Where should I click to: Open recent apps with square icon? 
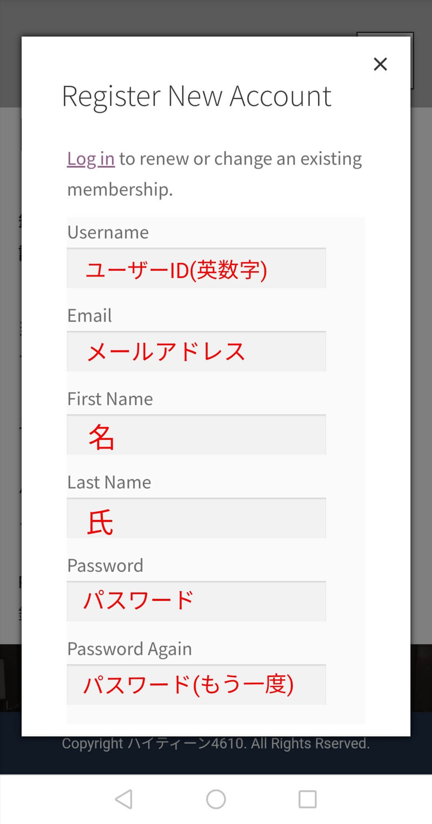click(x=308, y=799)
